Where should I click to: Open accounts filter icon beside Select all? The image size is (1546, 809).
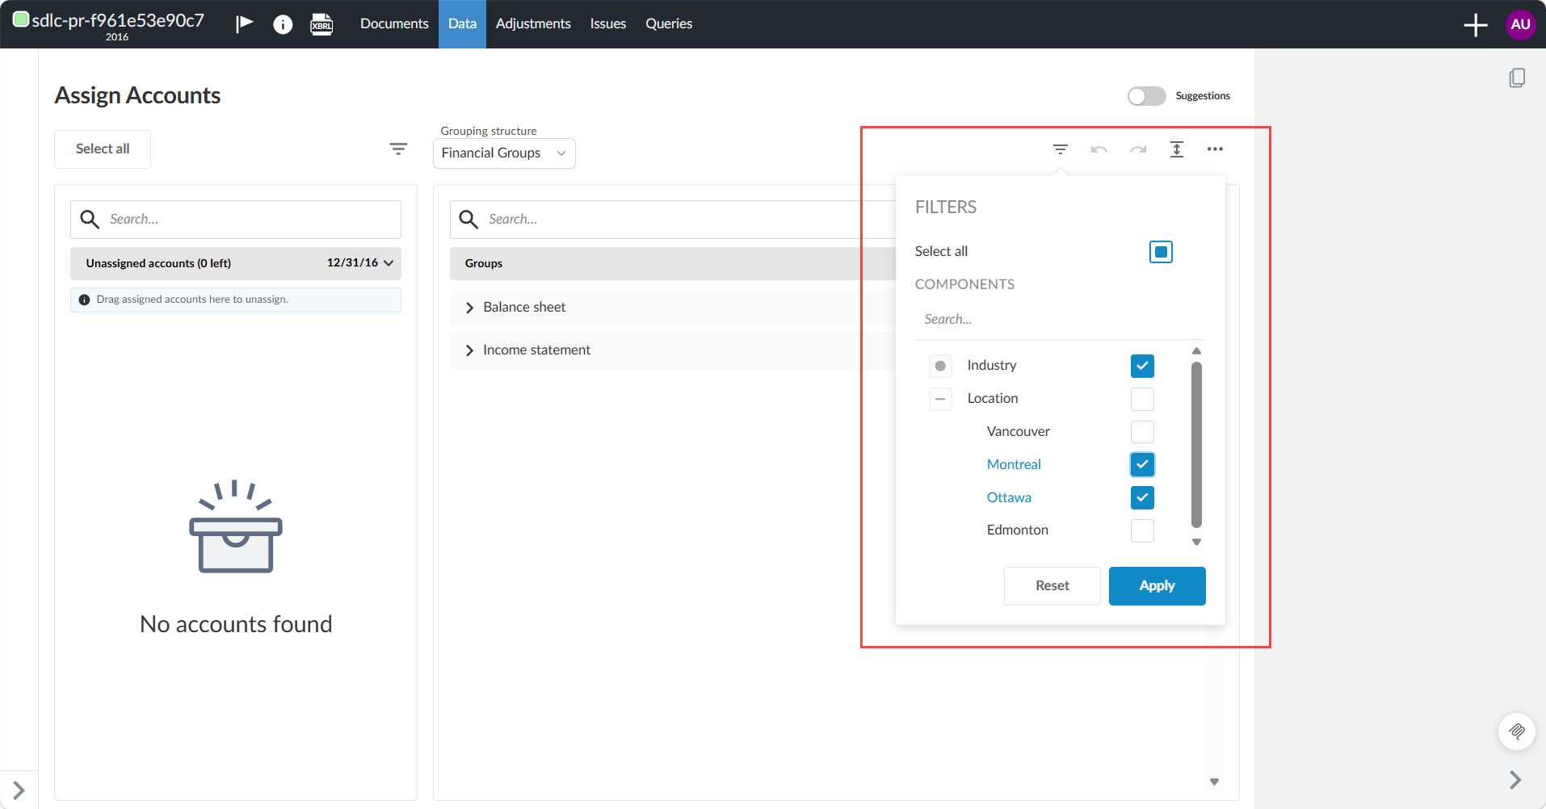[x=398, y=149]
